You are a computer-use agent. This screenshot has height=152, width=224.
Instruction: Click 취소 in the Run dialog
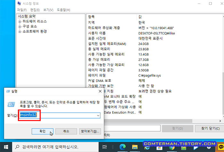pyautogui.click(x=66, y=131)
